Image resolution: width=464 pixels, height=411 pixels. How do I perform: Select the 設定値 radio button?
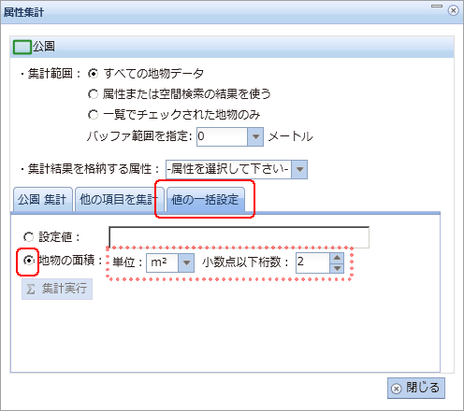[x=28, y=237]
